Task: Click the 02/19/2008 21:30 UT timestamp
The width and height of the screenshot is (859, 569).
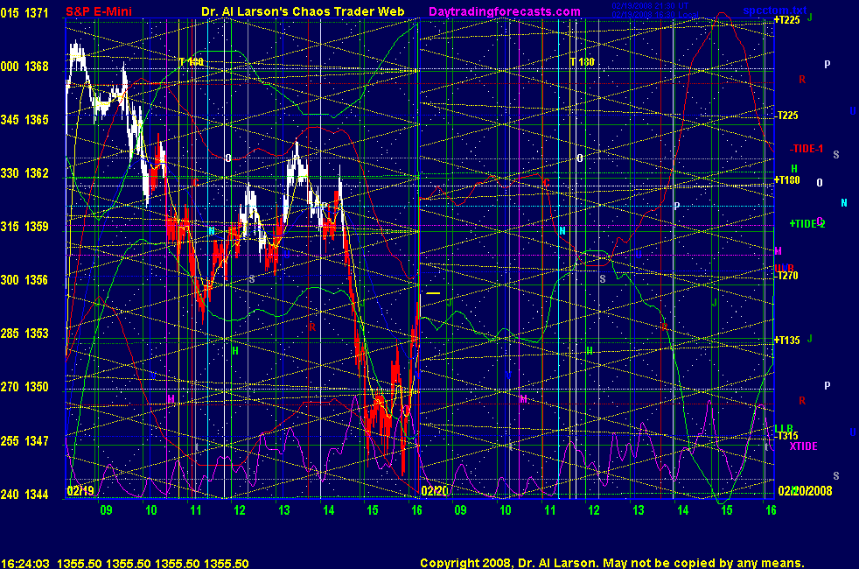Action: click(650, 6)
